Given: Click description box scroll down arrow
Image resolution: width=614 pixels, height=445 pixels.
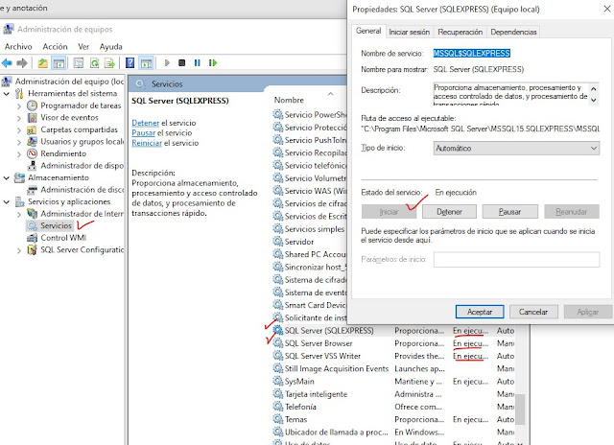Looking at the screenshot, I should click(x=594, y=100).
